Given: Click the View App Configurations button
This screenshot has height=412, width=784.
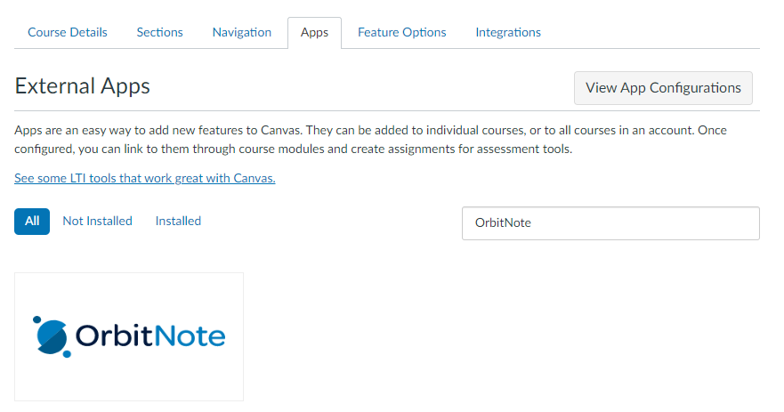Looking at the screenshot, I should point(663,88).
